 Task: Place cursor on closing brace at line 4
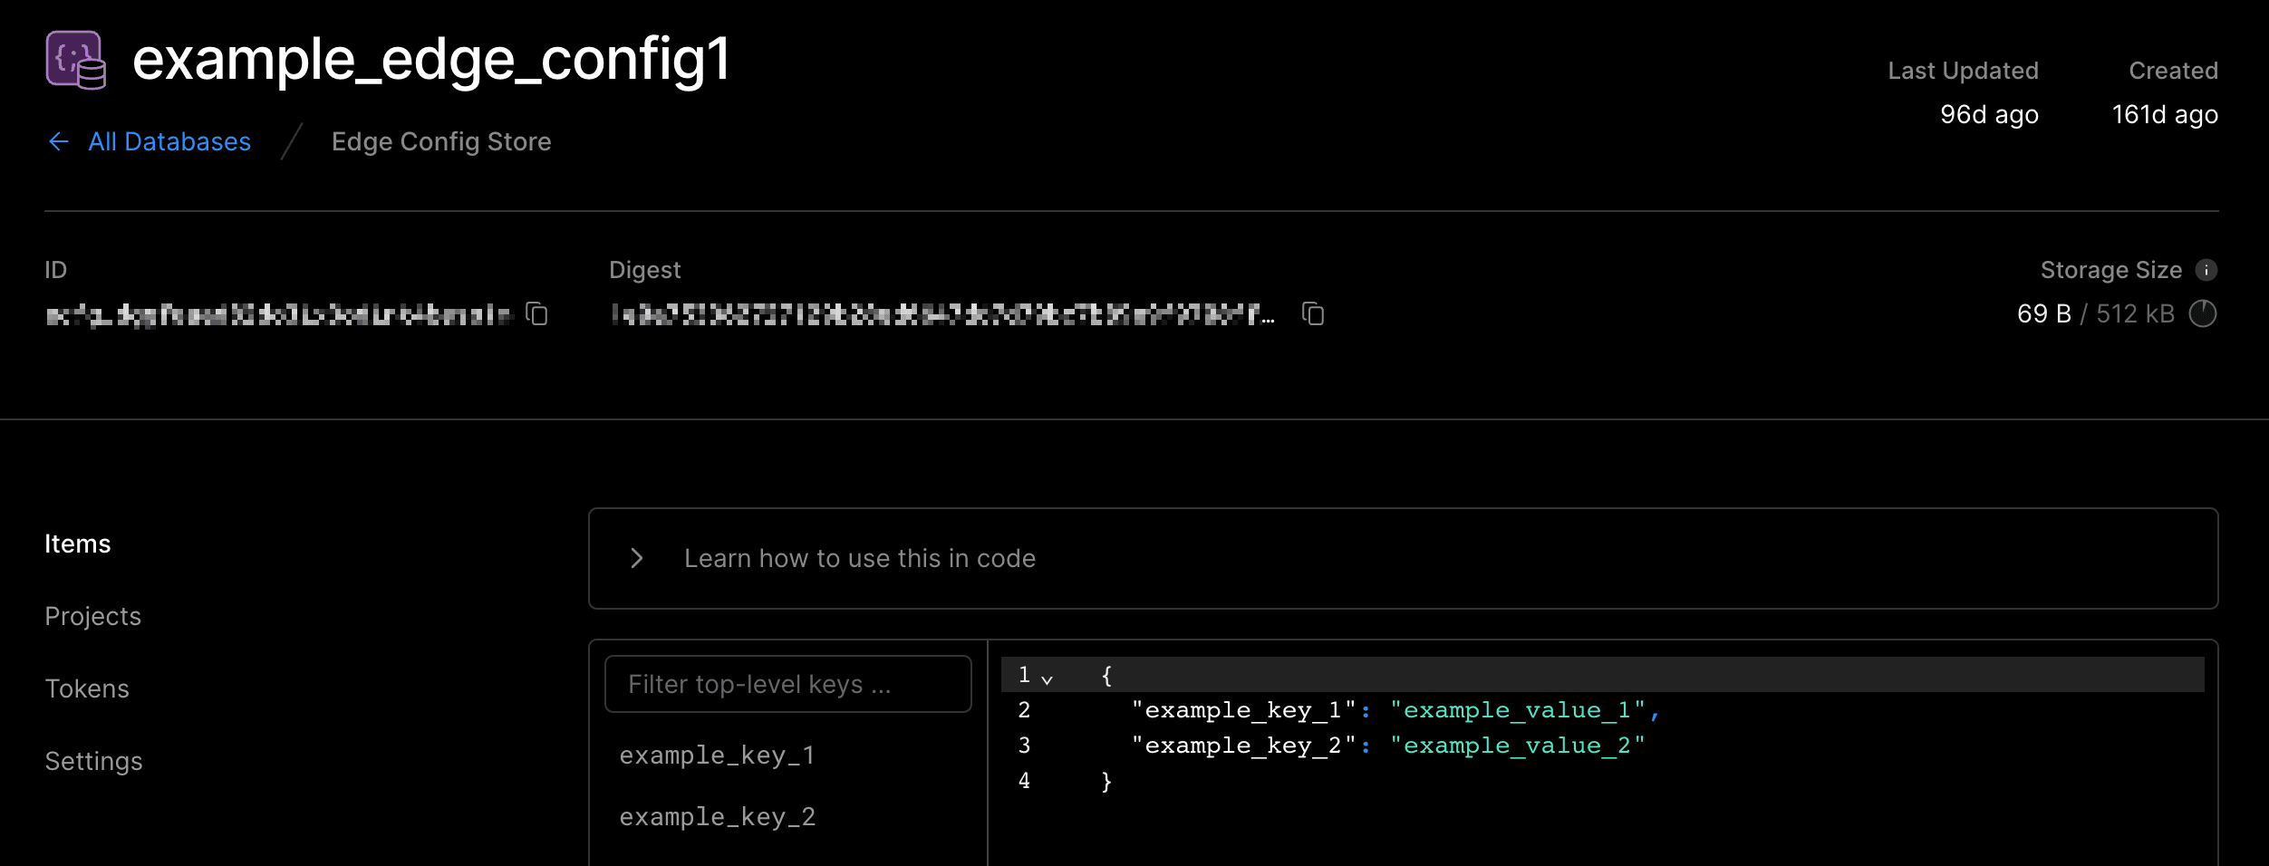(x=1106, y=781)
